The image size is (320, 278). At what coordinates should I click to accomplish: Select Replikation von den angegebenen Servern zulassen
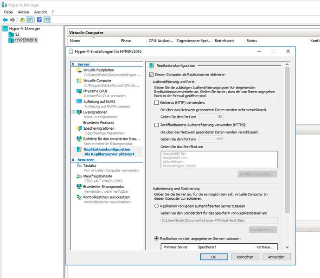pos(157,239)
